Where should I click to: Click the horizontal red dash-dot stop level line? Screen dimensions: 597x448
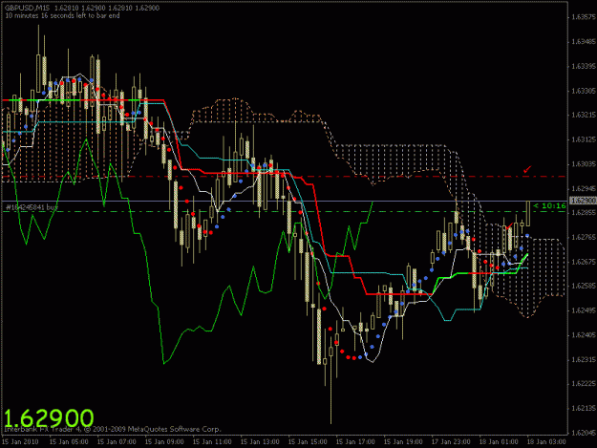click(x=284, y=176)
